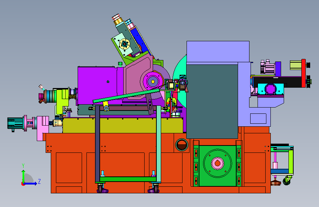Select the dark navy vertical leg of the cart frame
Image resolution: width=319 pixels, height=207 pixels.
coord(98,144)
